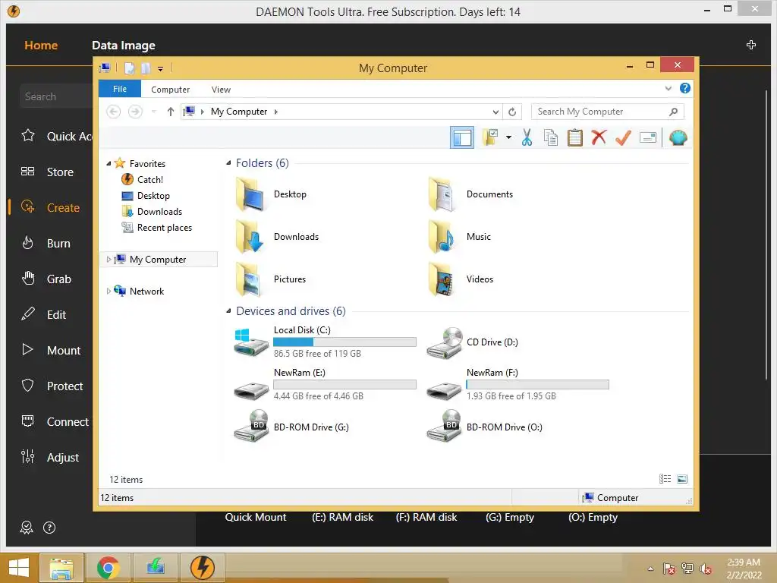Collapse the Folders (6) group
Image resolution: width=777 pixels, height=583 pixels.
228,163
